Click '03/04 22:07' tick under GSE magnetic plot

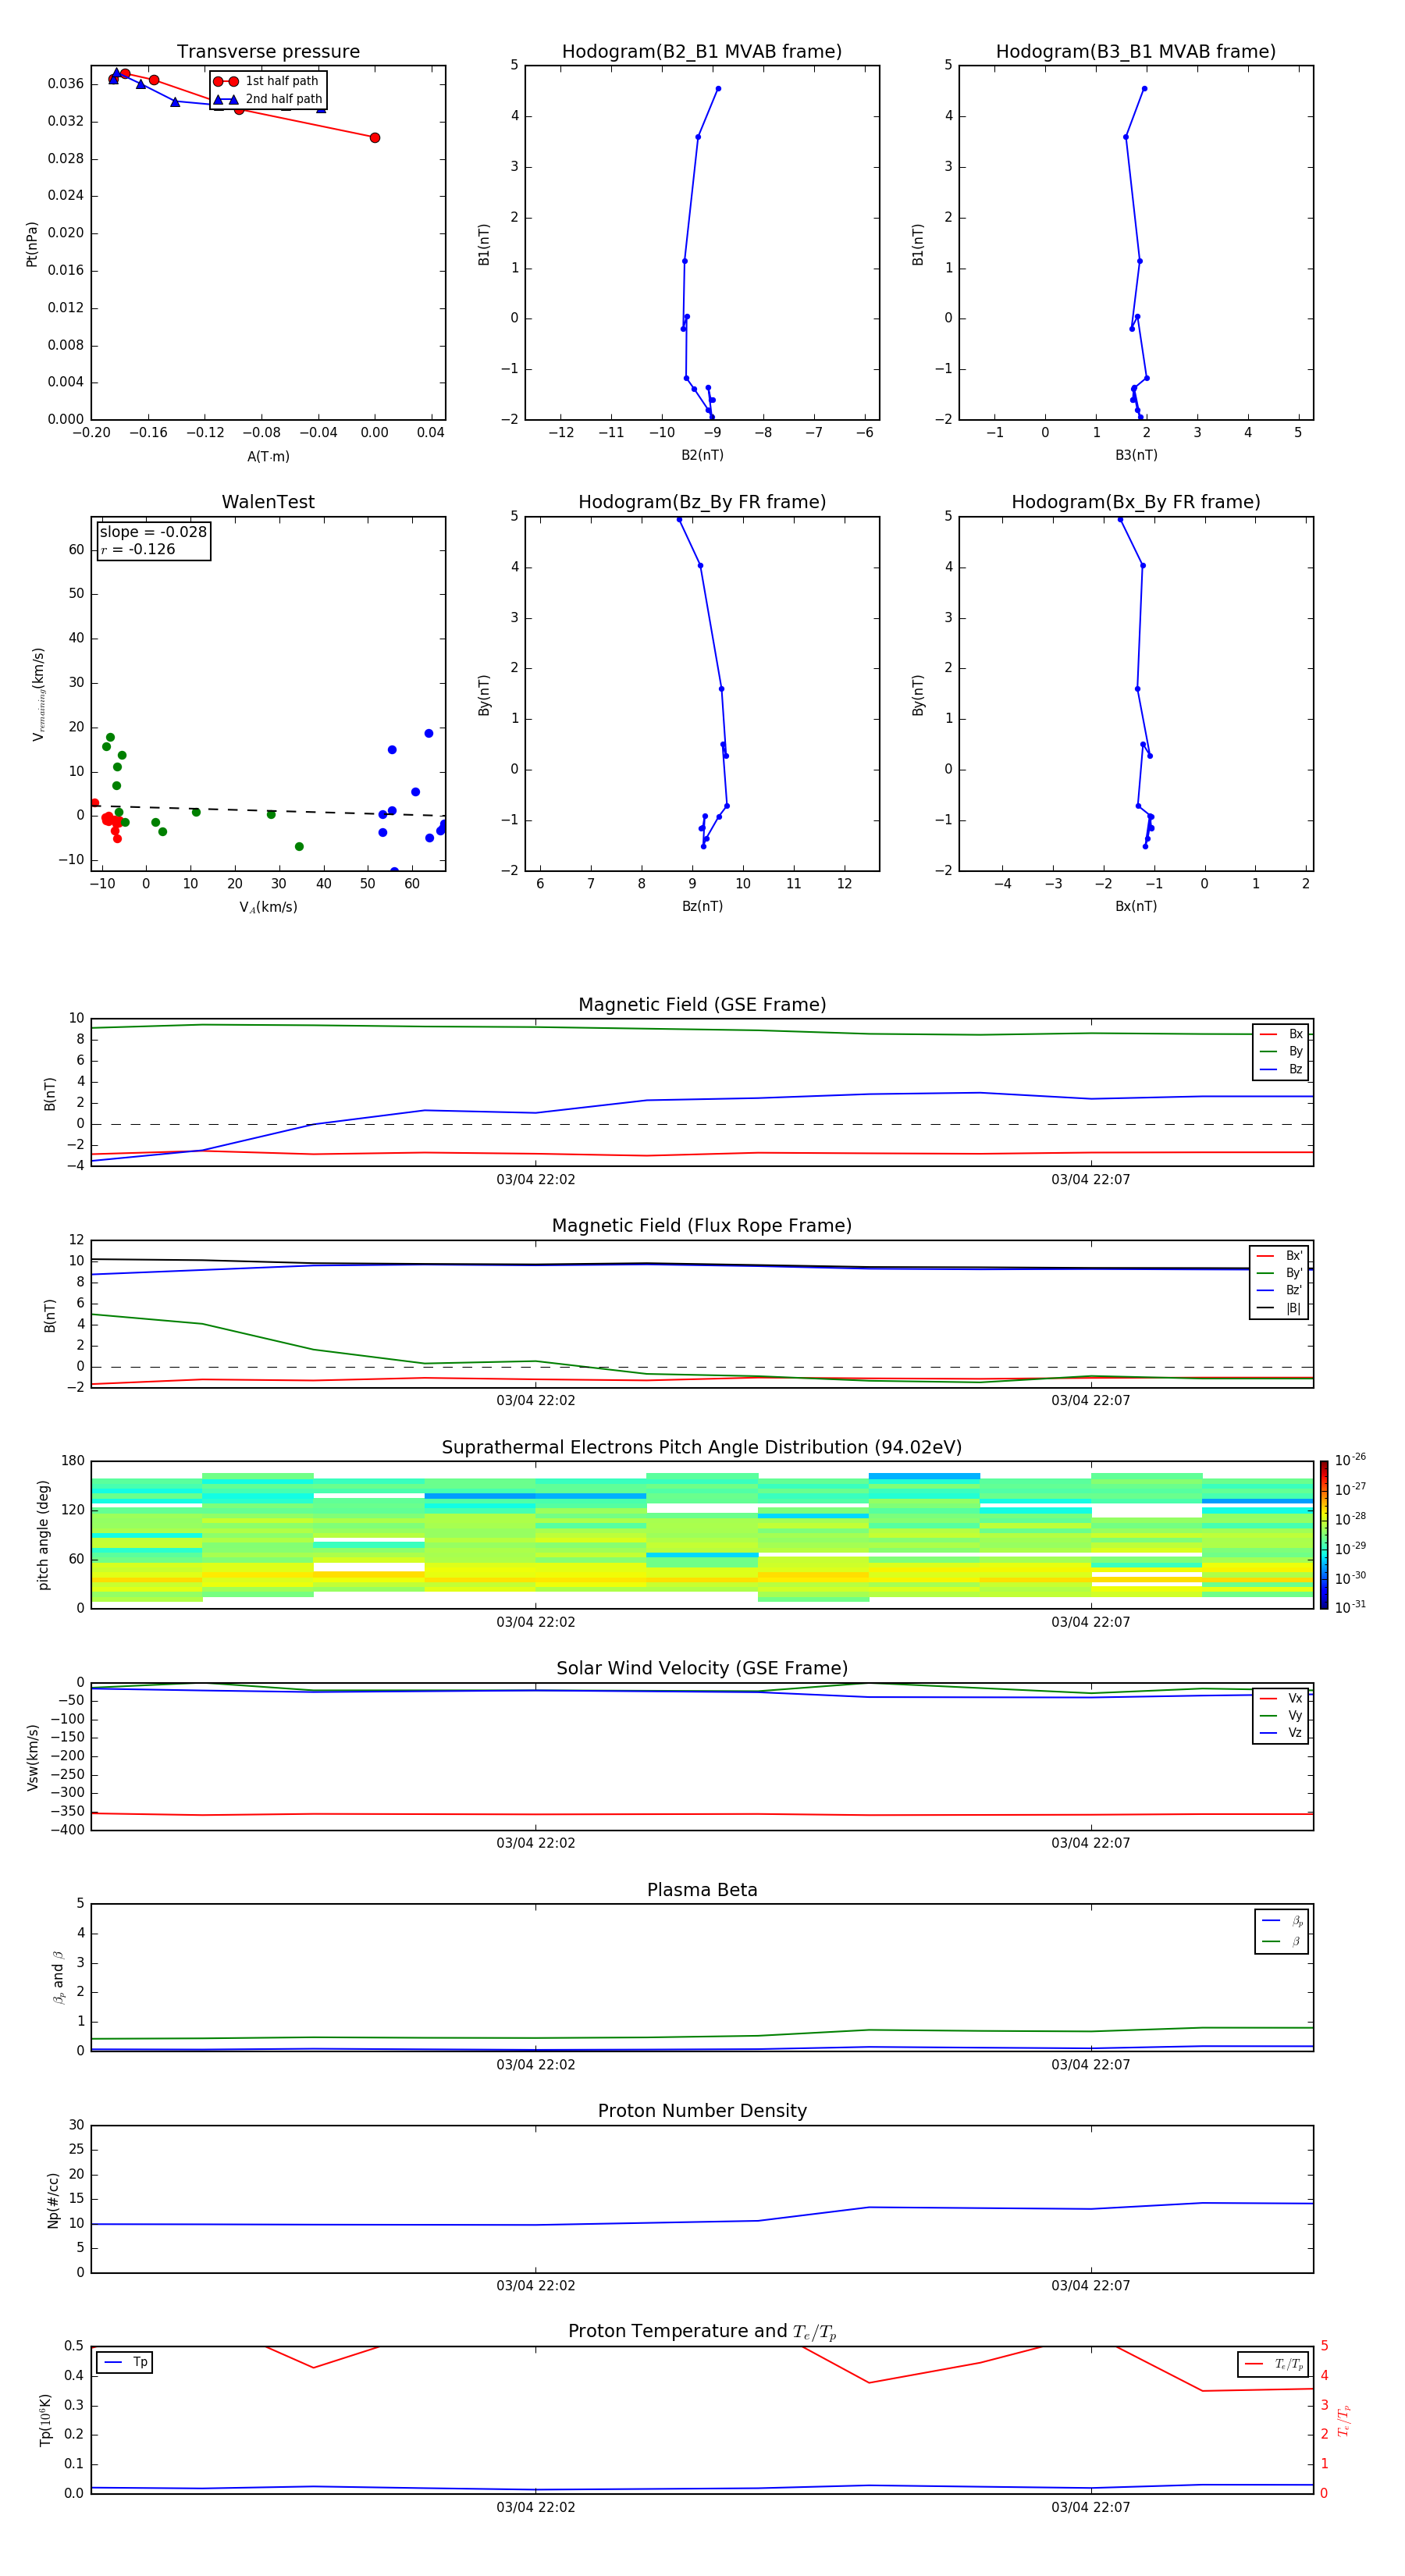coord(1091,1180)
